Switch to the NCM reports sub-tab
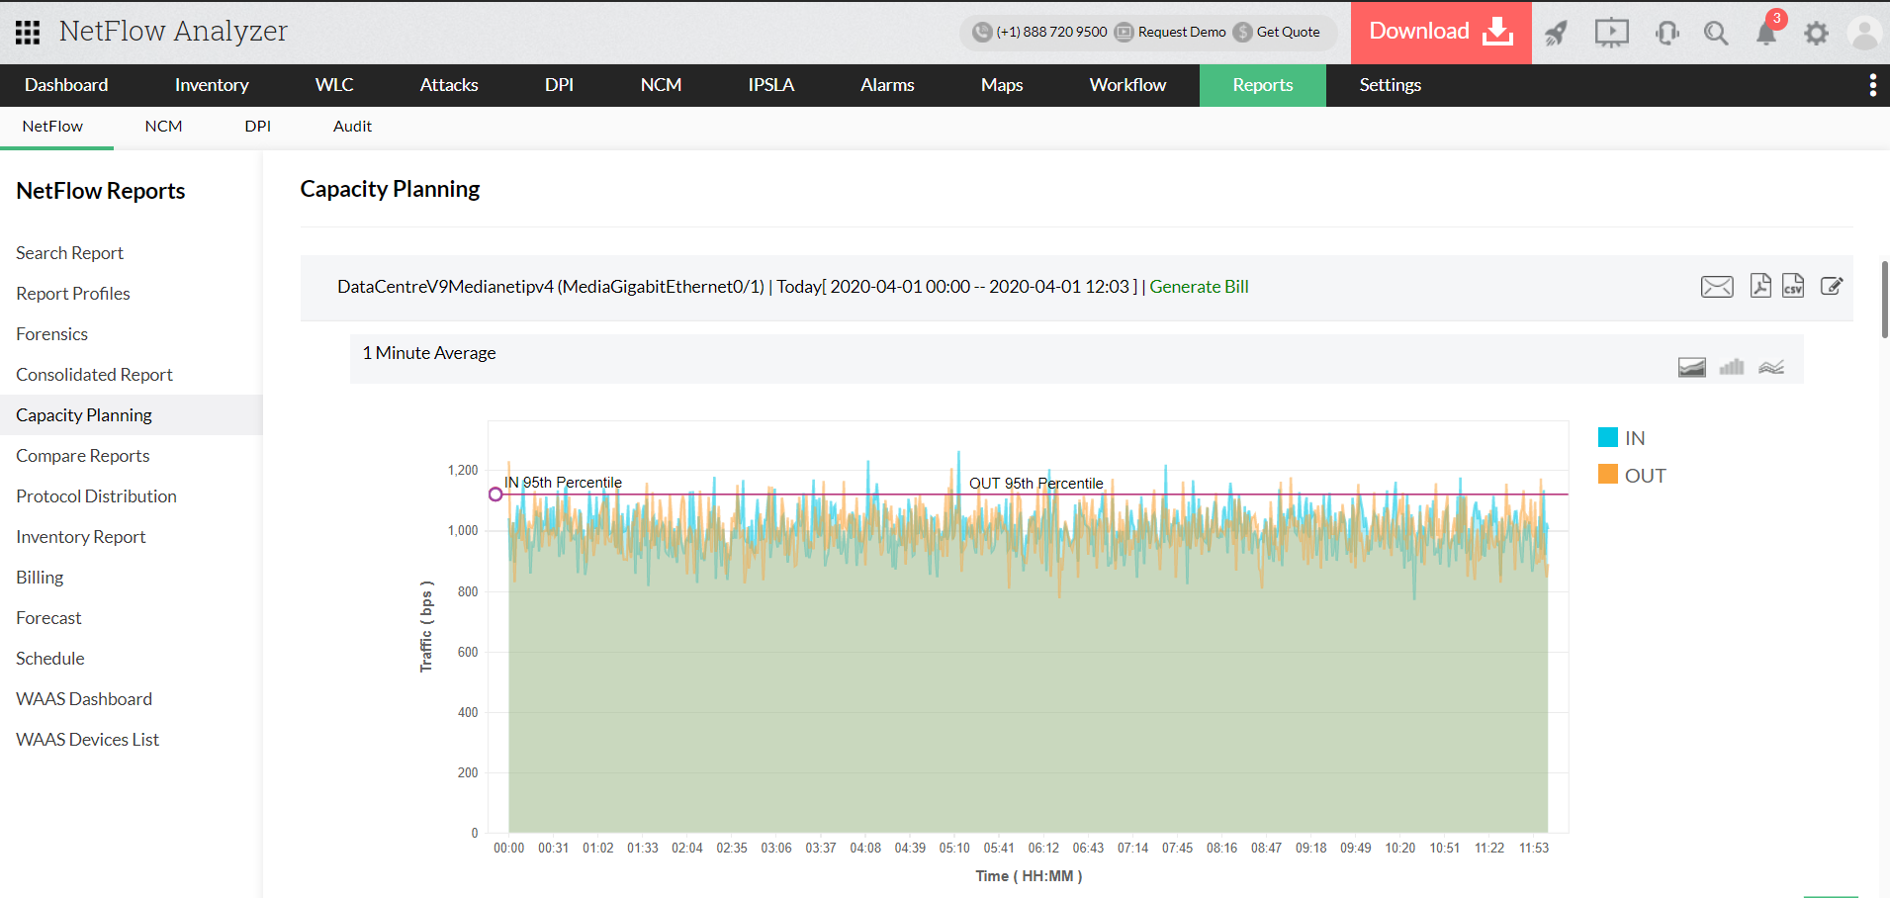 click(163, 127)
